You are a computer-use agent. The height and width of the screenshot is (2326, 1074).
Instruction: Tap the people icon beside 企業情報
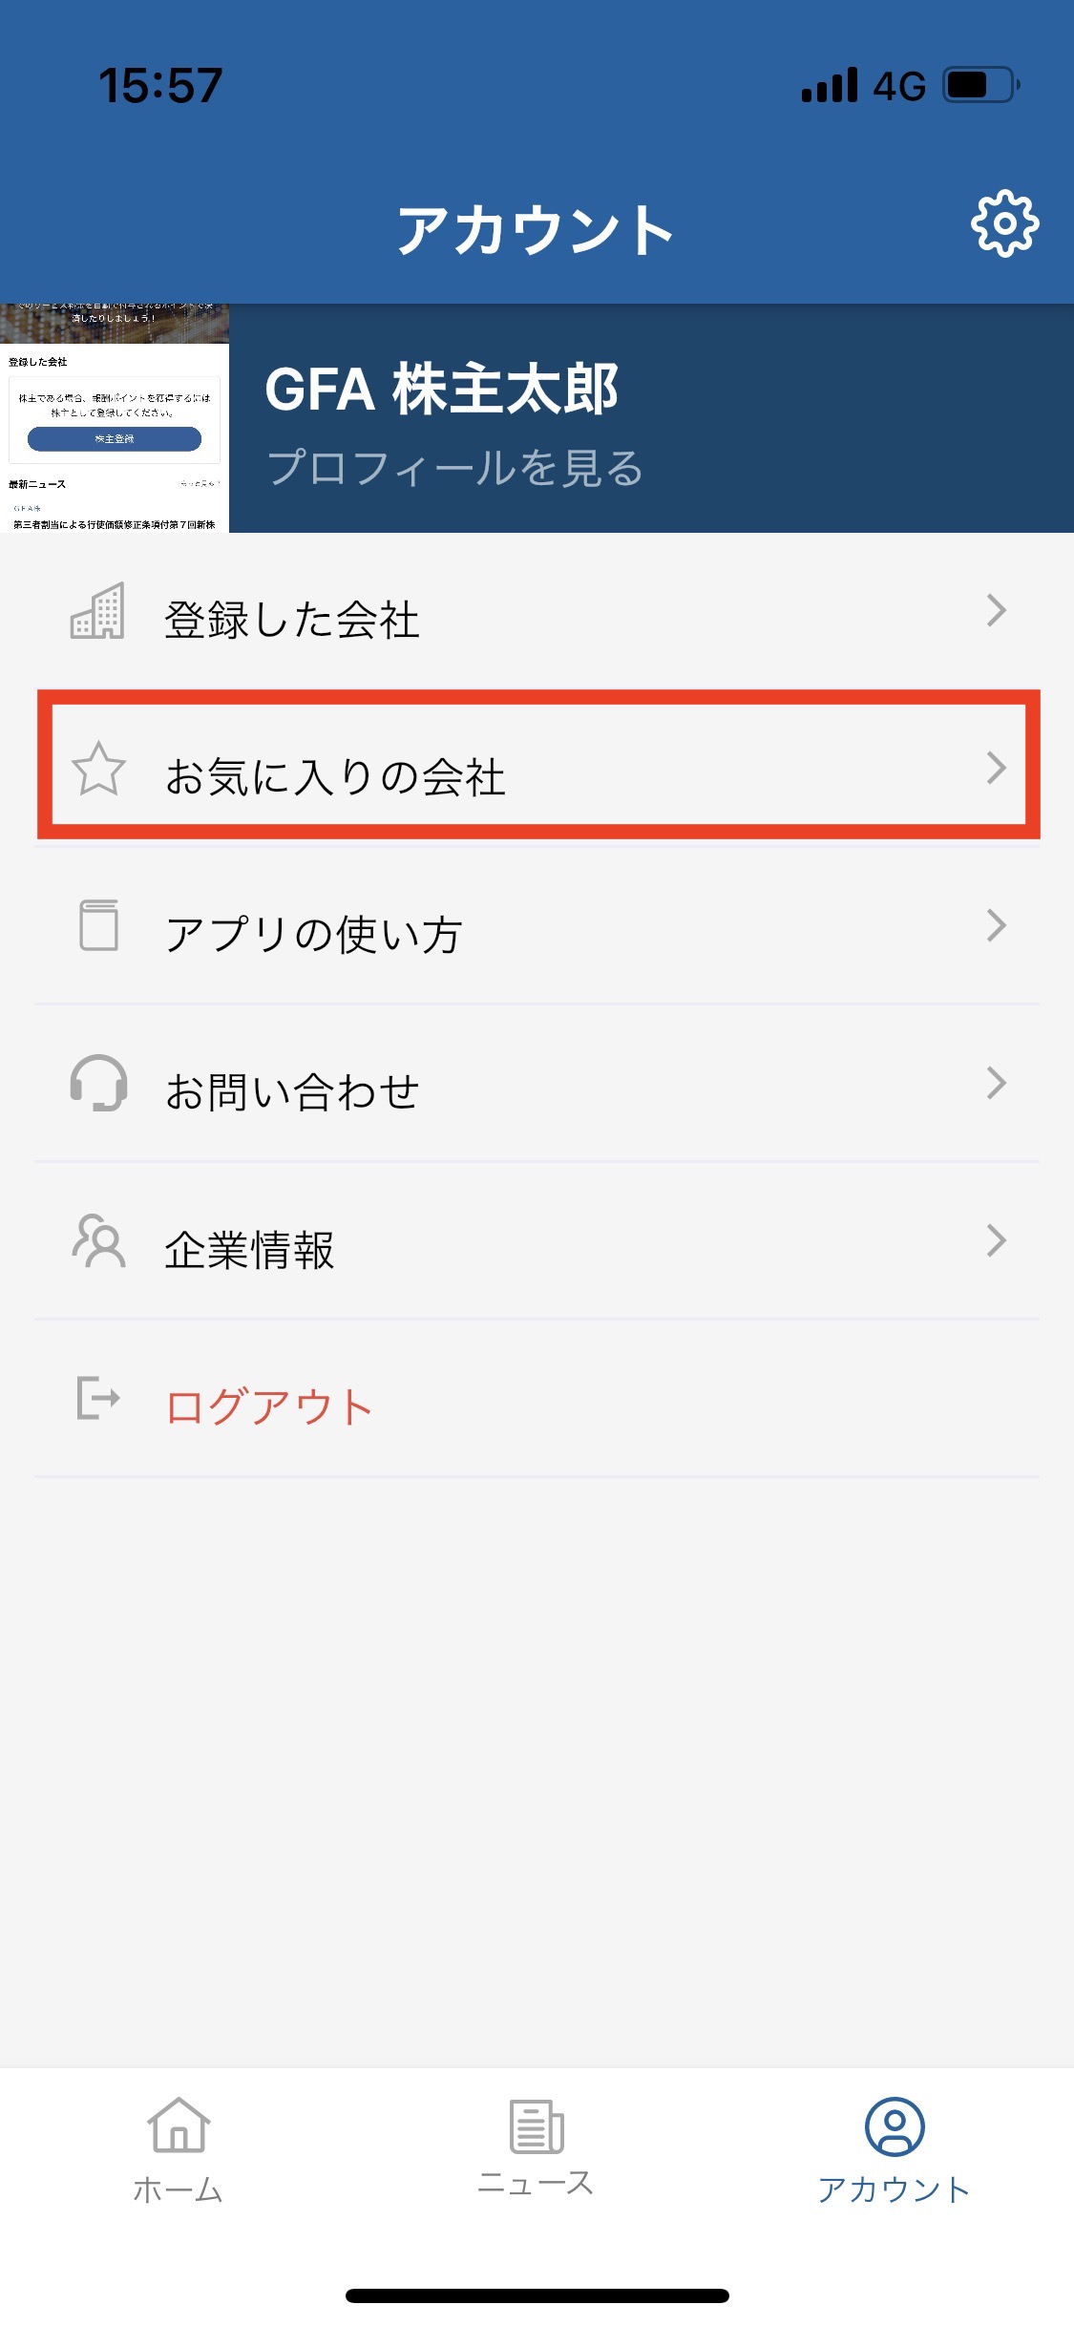click(98, 1240)
